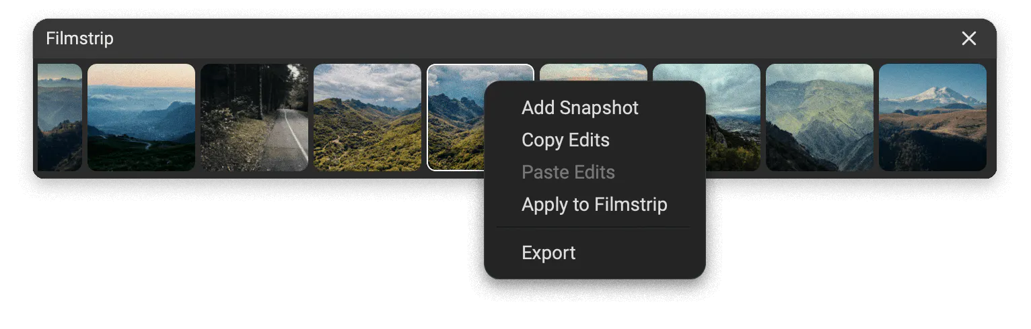The width and height of the screenshot is (1031, 329).
Task: Select the blue misty valley sunset thumbnail
Action: 141,117
